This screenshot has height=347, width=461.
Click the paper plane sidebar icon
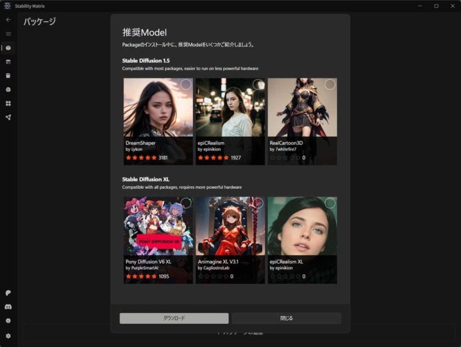(x=8, y=117)
